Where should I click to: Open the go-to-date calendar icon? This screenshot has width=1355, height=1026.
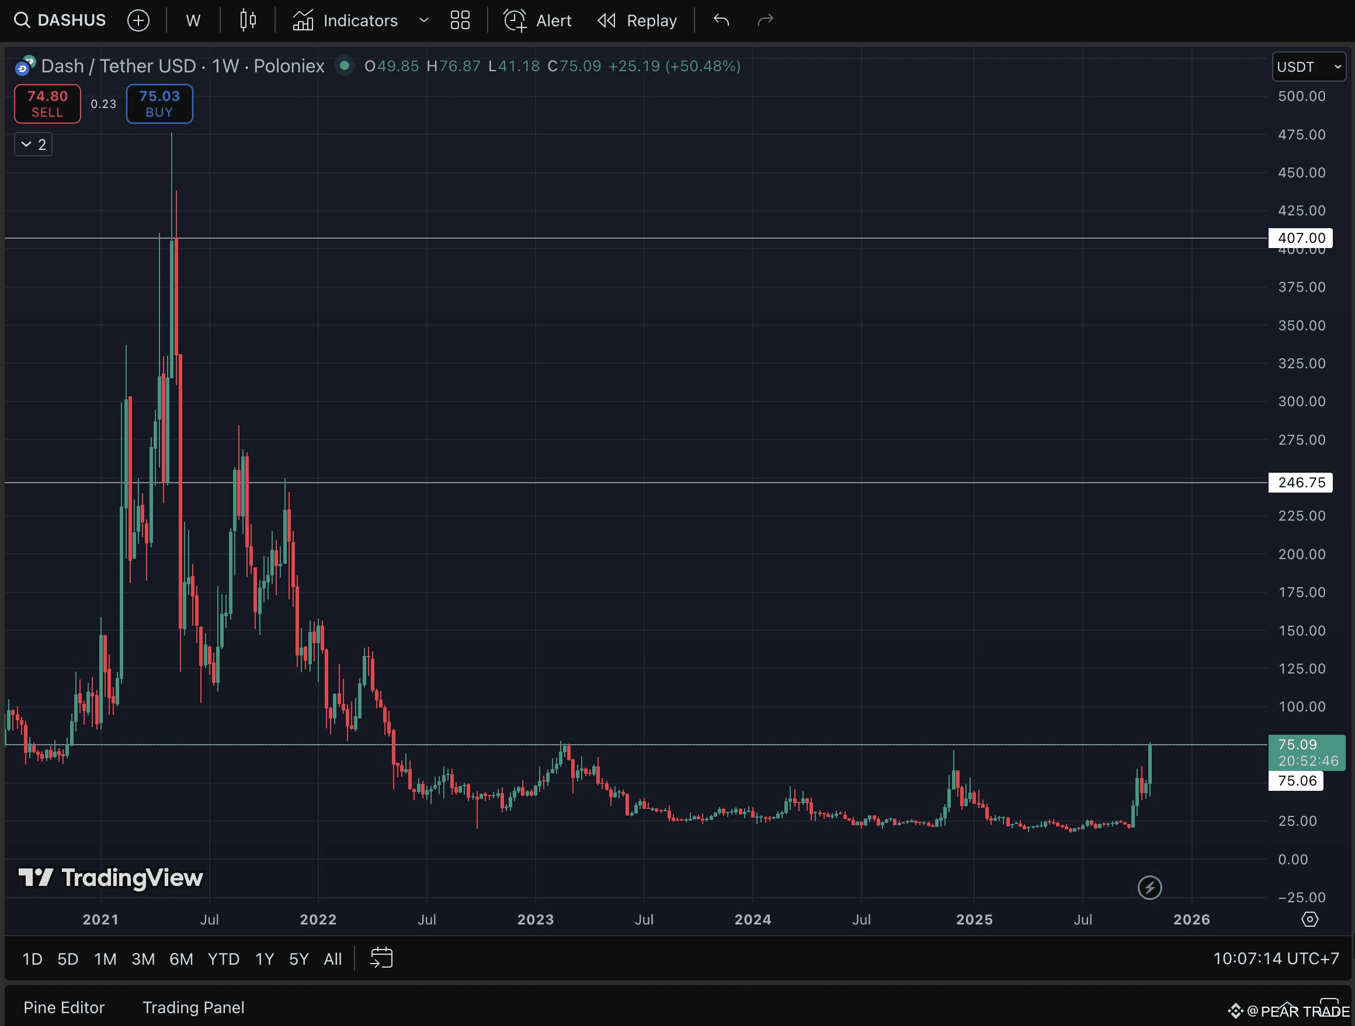pyautogui.click(x=381, y=959)
